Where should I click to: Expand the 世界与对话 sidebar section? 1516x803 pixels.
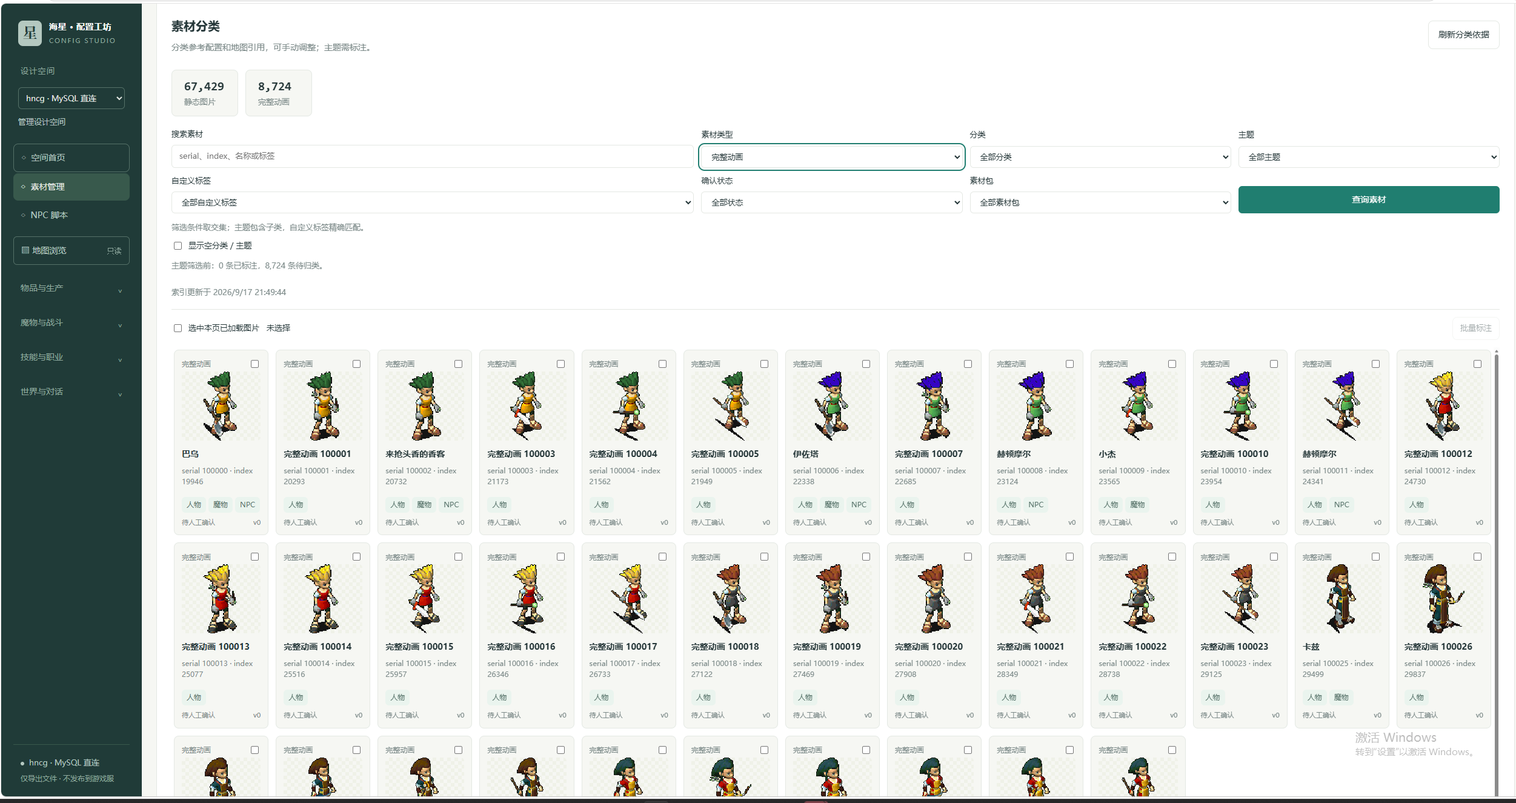click(x=71, y=392)
